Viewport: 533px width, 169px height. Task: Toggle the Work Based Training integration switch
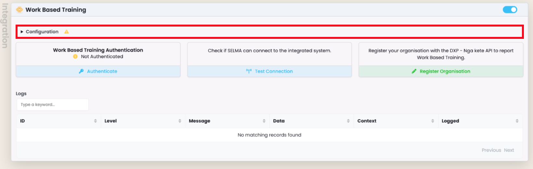(x=510, y=10)
